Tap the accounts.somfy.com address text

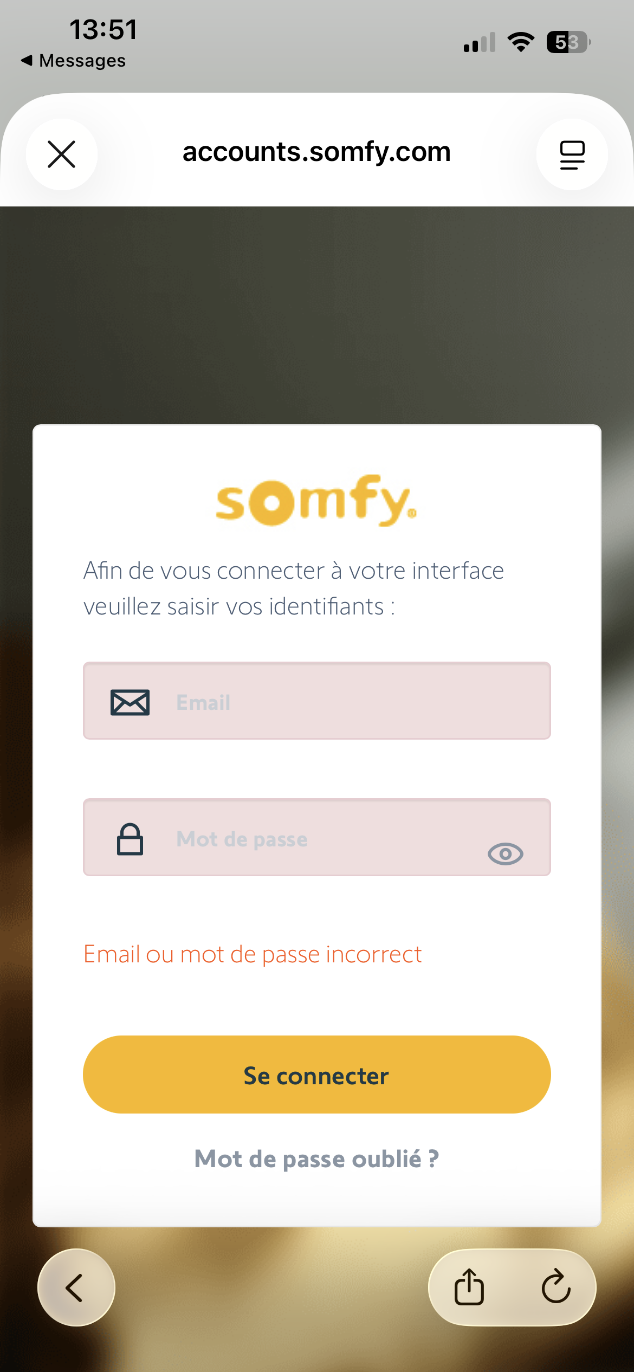pyautogui.click(x=316, y=152)
